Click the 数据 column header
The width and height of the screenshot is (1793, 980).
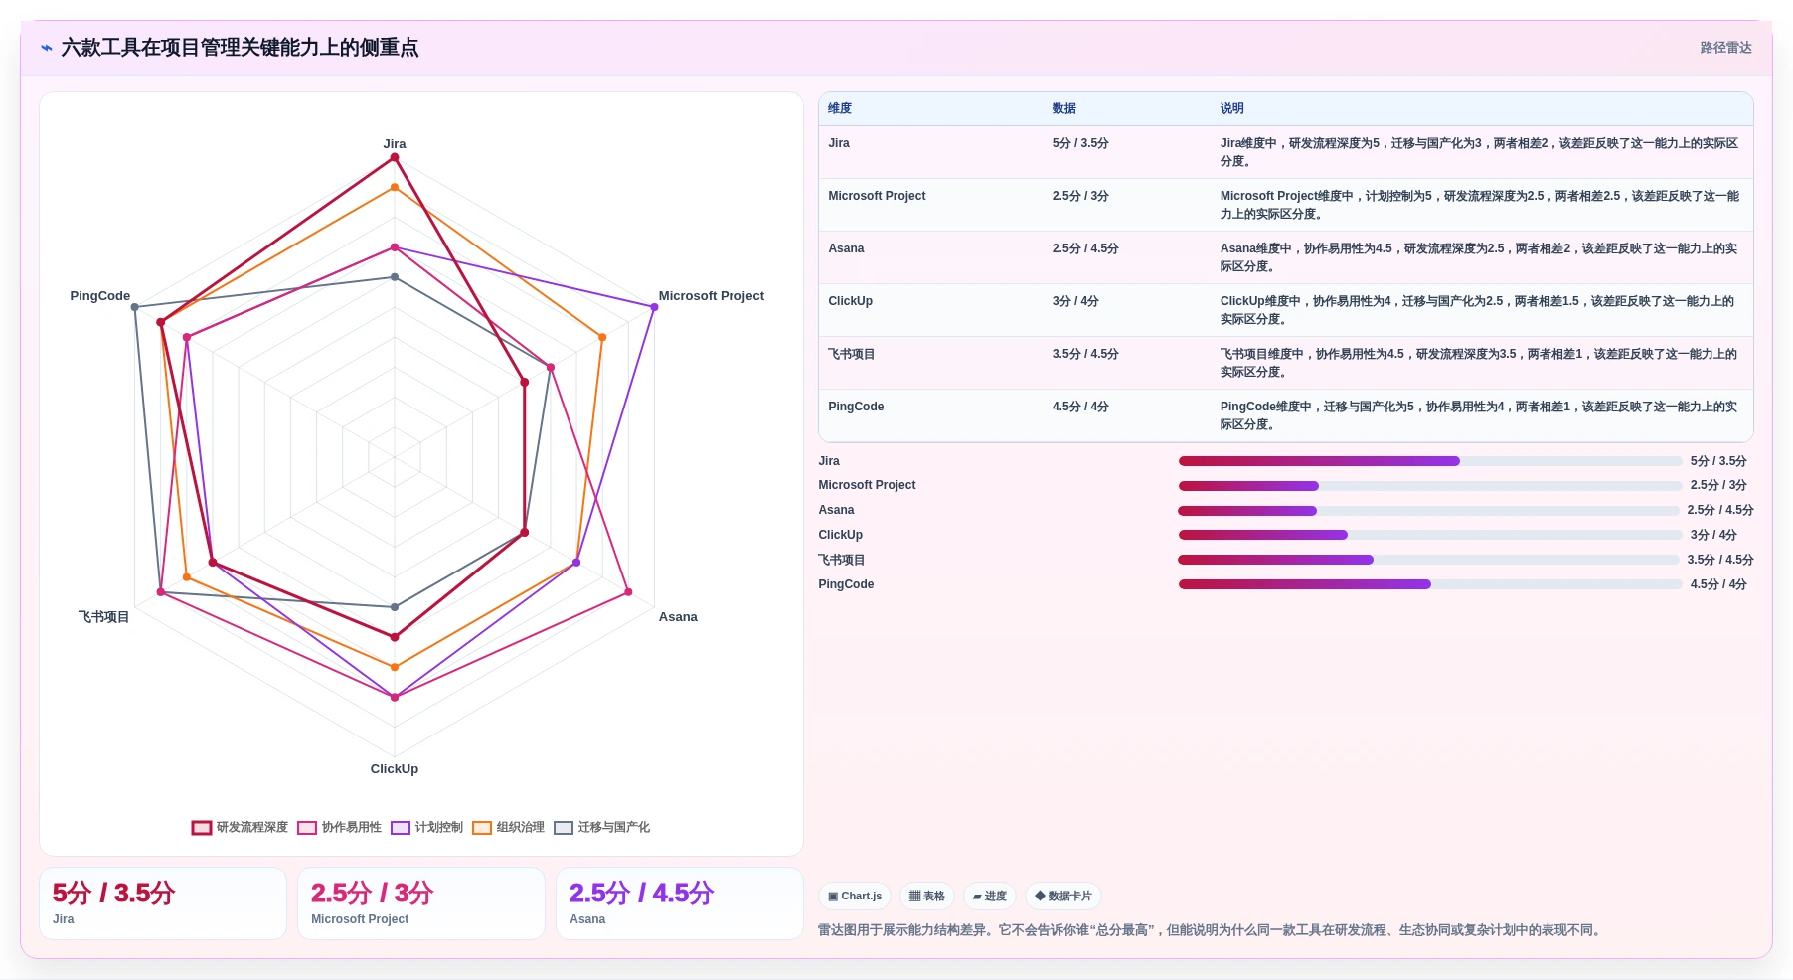[1064, 109]
